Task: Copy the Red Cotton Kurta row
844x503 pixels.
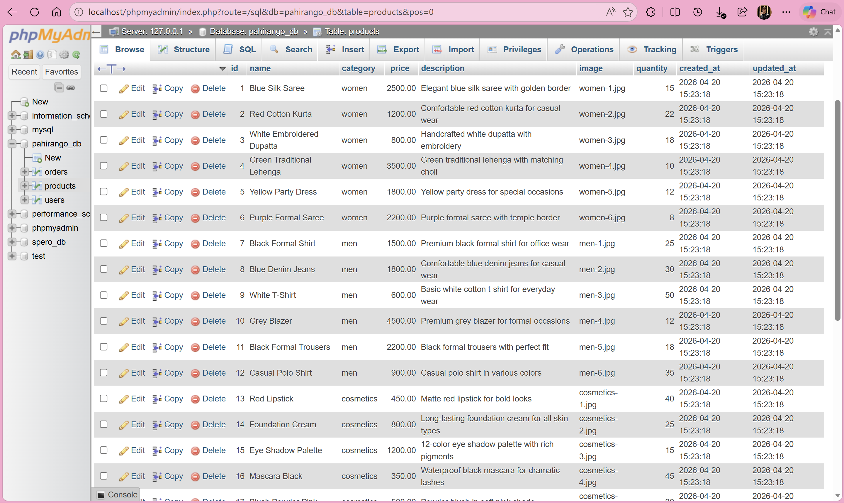Action: [x=173, y=114]
